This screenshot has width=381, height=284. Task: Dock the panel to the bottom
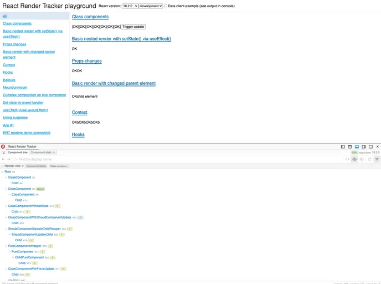coord(357,146)
